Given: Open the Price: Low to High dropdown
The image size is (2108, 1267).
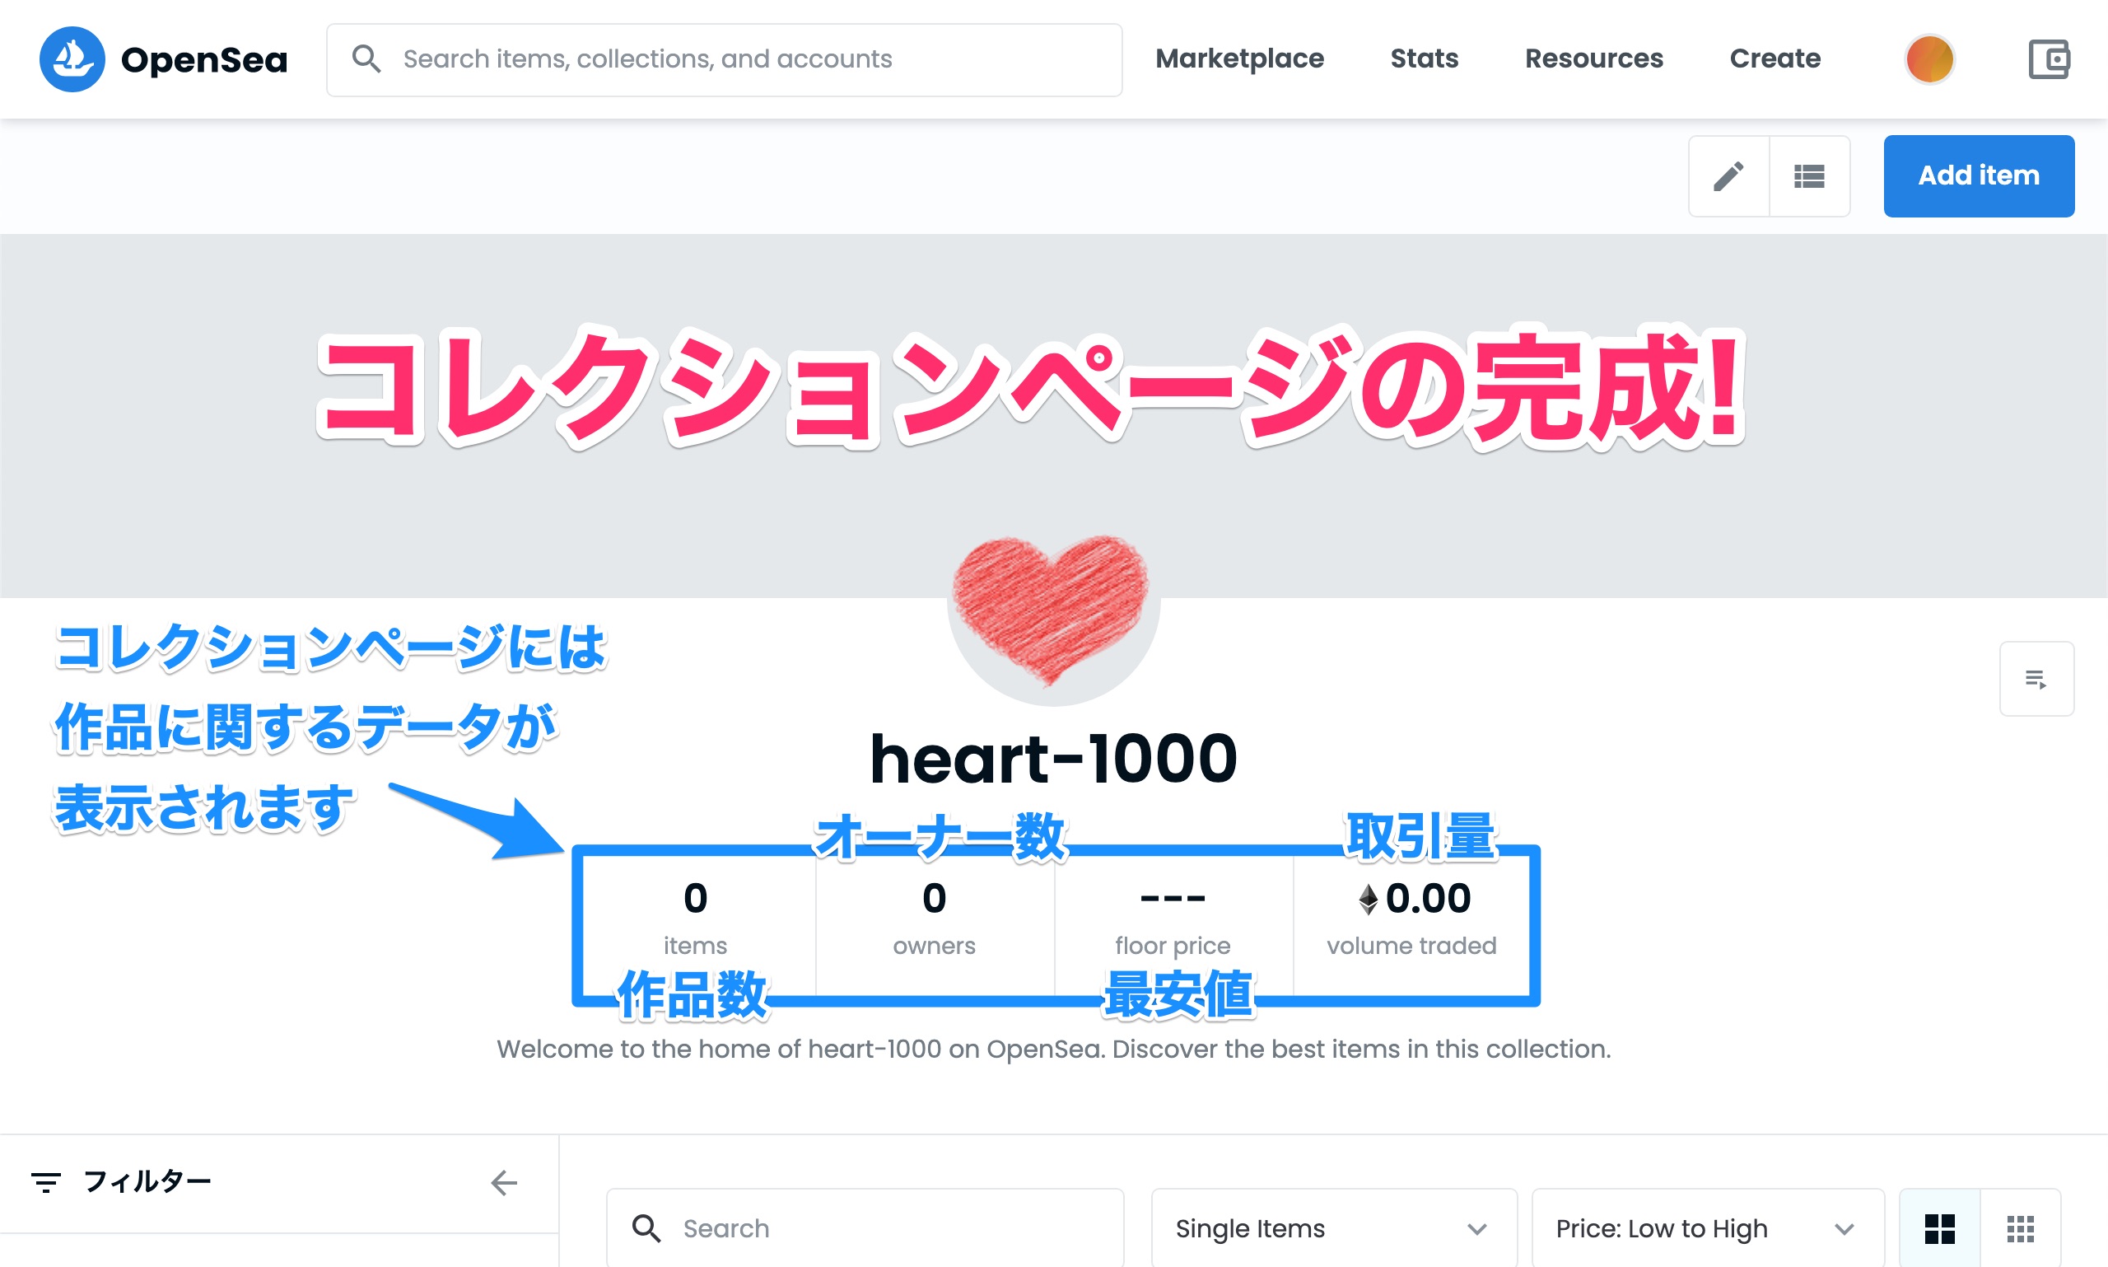Looking at the screenshot, I should click(x=1708, y=1228).
